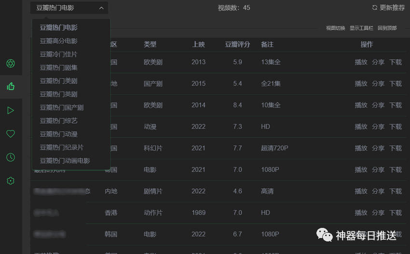Image resolution: width=410 pixels, height=254 pixels.
Task: Click the 韩国 region cell
Action: click(x=111, y=234)
